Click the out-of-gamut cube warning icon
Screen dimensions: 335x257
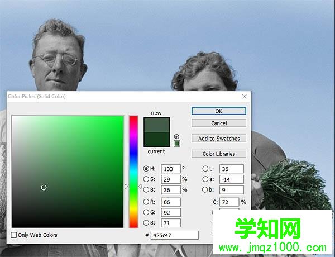point(176,136)
